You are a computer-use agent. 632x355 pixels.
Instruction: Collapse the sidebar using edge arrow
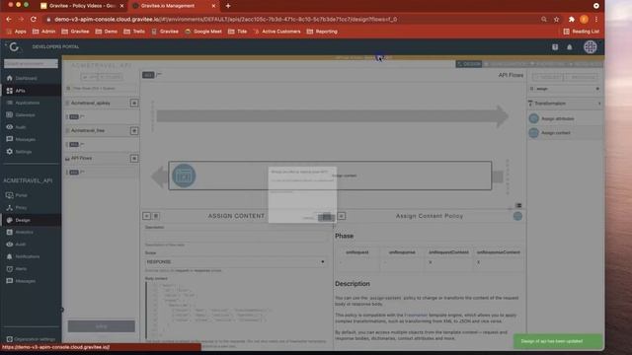click(x=61, y=310)
